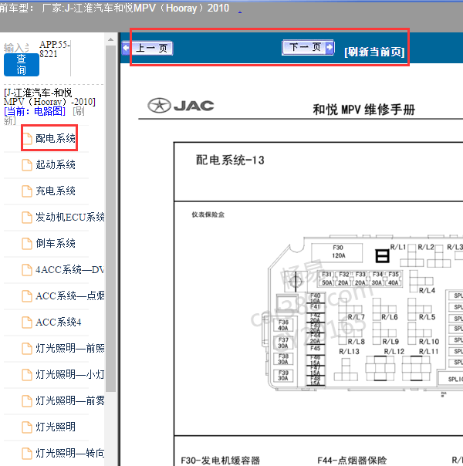Click the JAC logo in the manual page
This screenshot has width=463, height=466.
[x=181, y=106]
